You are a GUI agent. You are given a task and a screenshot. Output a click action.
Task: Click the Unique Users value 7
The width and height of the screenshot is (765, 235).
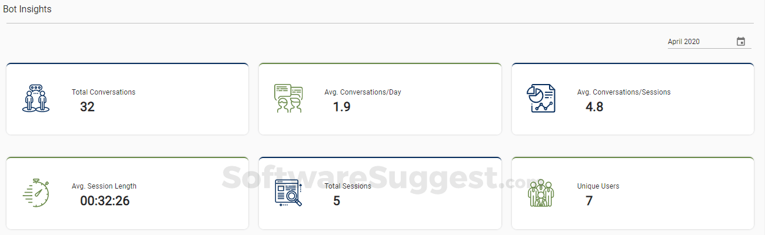tap(588, 201)
